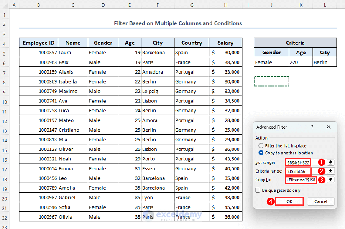345x229 pixels.
Task: Select city cell Essen
Action: (158, 168)
